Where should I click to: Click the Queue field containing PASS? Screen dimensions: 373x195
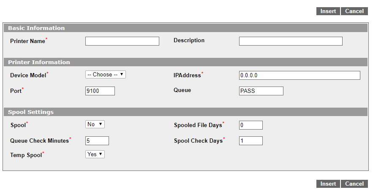[x=261, y=91]
